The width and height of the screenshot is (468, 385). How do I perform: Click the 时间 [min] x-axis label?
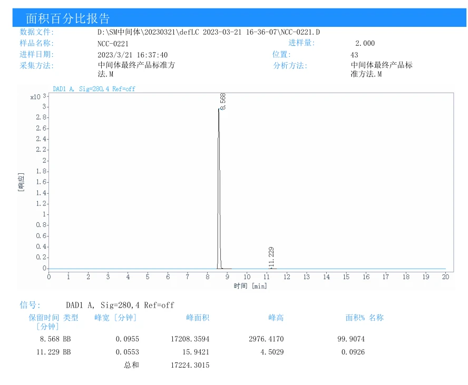250,287
